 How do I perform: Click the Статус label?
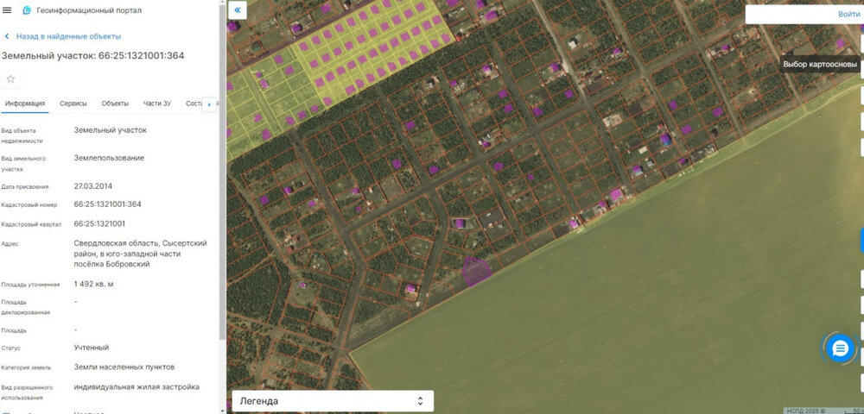10,348
